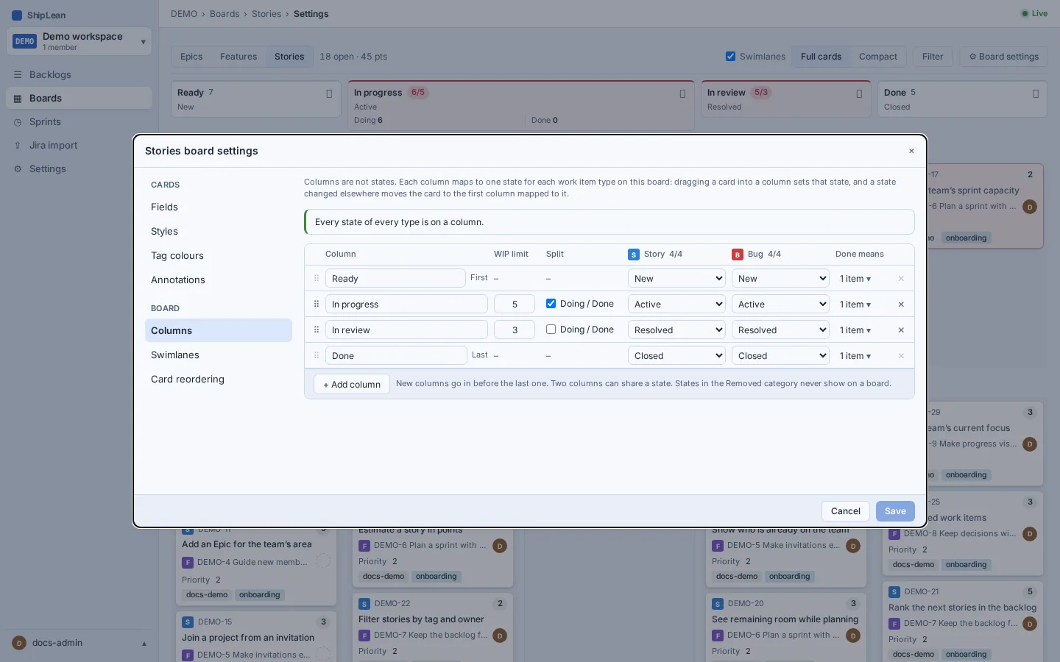This screenshot has height=662, width=1060.
Task: Grab the drag handle of the Done column row
Action: tap(317, 356)
